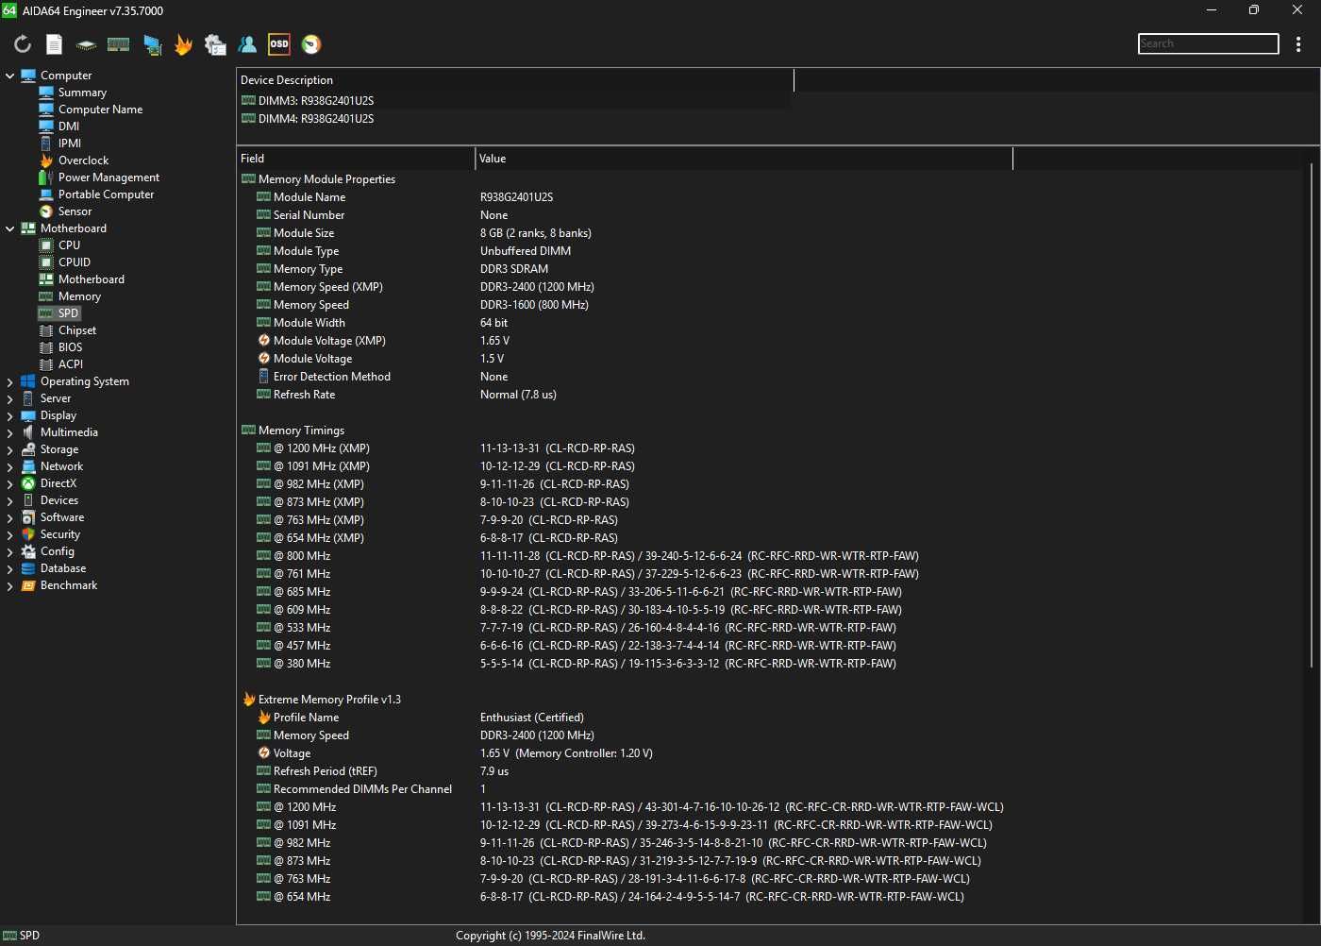
Task: Open the OSD panel toolbar icon
Action: (x=279, y=44)
